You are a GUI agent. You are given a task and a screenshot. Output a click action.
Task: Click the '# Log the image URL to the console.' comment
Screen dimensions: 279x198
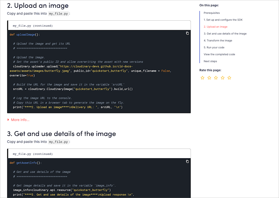(42, 98)
